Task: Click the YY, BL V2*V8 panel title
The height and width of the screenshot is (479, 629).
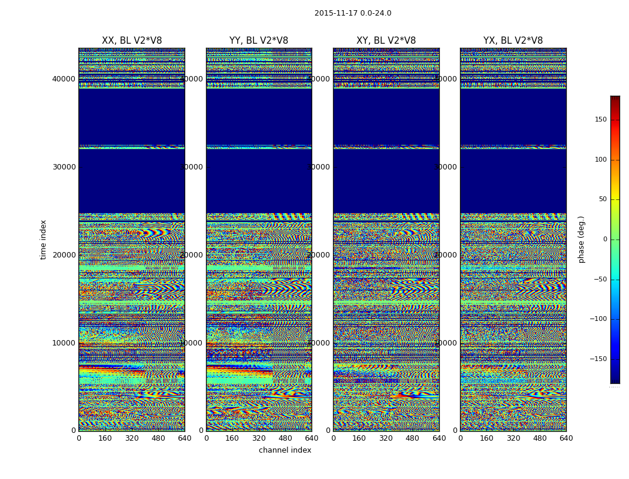Action: click(x=259, y=41)
